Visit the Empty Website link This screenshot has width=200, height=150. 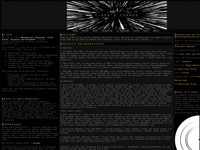[193, 65]
